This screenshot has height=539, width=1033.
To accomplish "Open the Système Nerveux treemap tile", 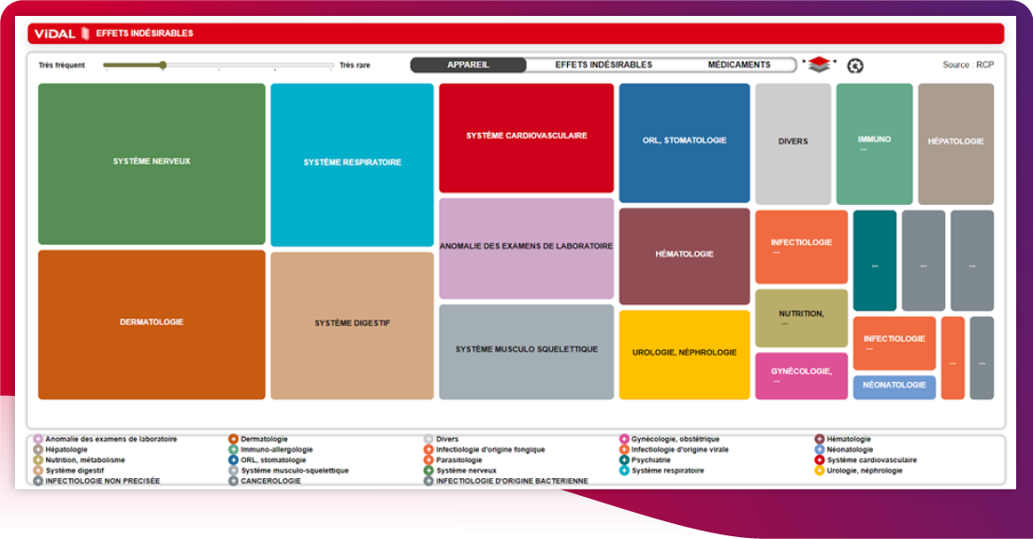I will tap(152, 163).
